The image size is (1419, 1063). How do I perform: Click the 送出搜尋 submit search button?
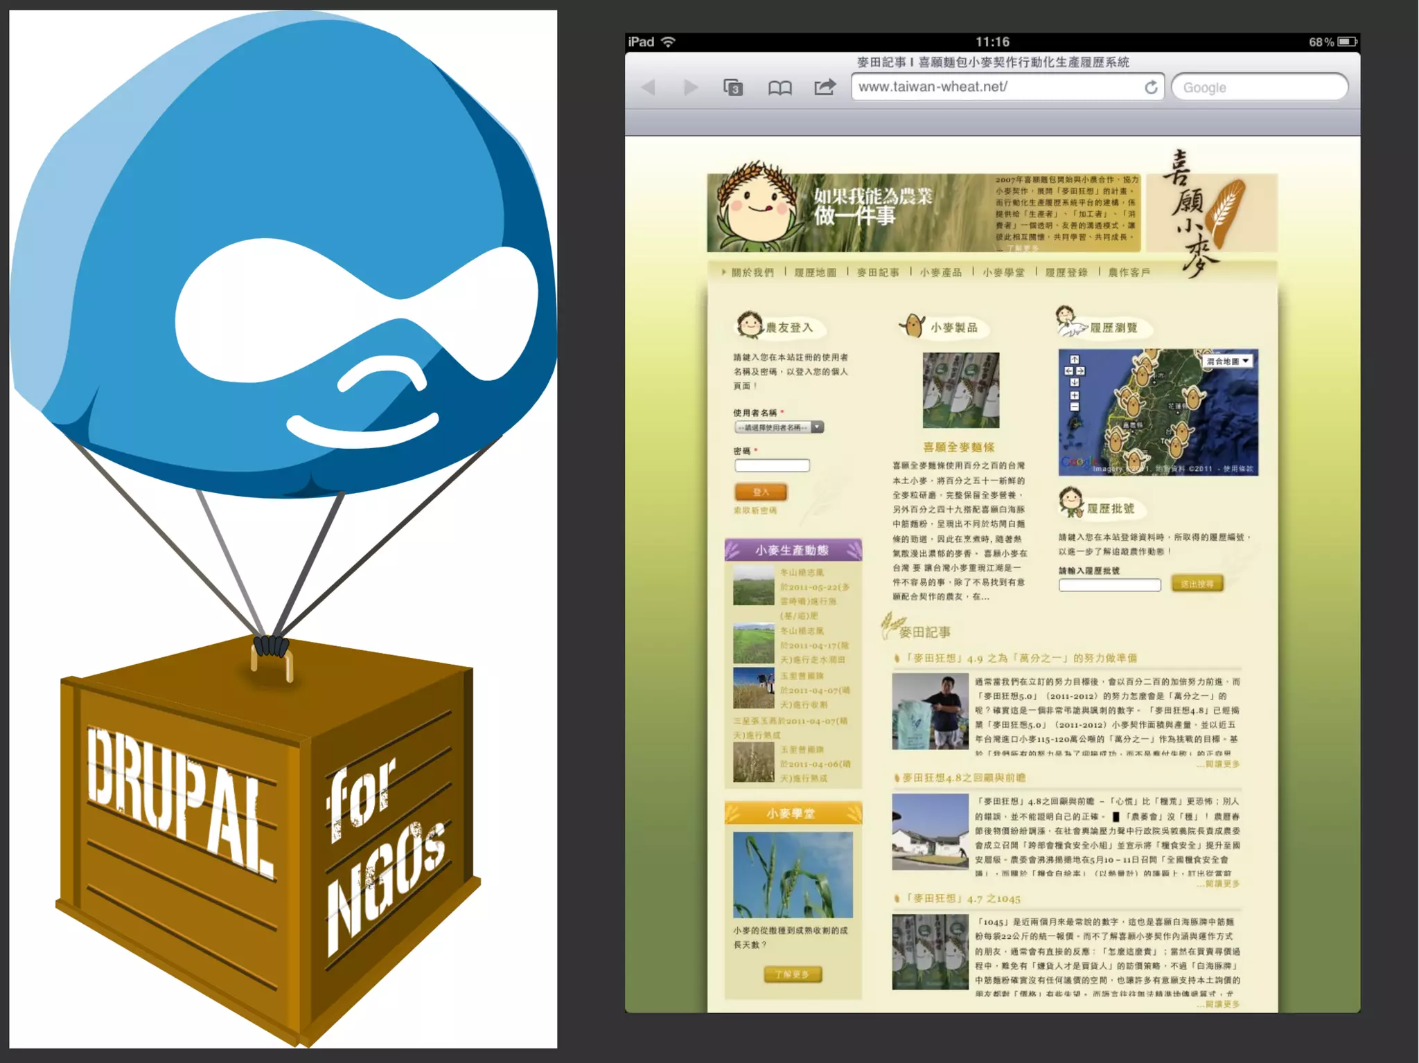click(1197, 584)
